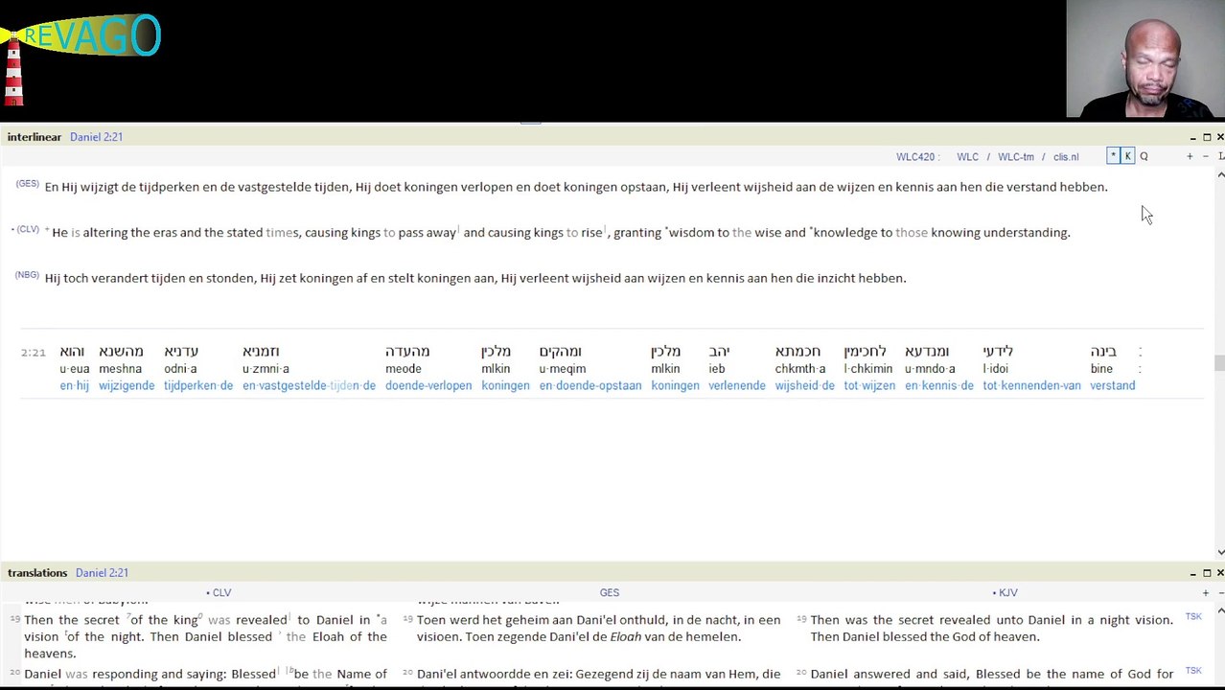Click the GES version label in interlinear
The image size is (1225, 690).
click(27, 184)
